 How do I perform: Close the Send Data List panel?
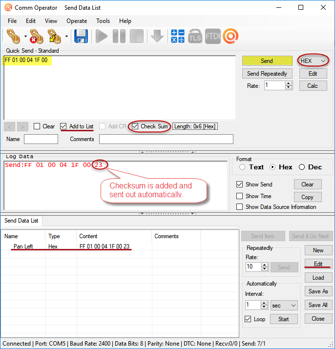(x=318, y=319)
